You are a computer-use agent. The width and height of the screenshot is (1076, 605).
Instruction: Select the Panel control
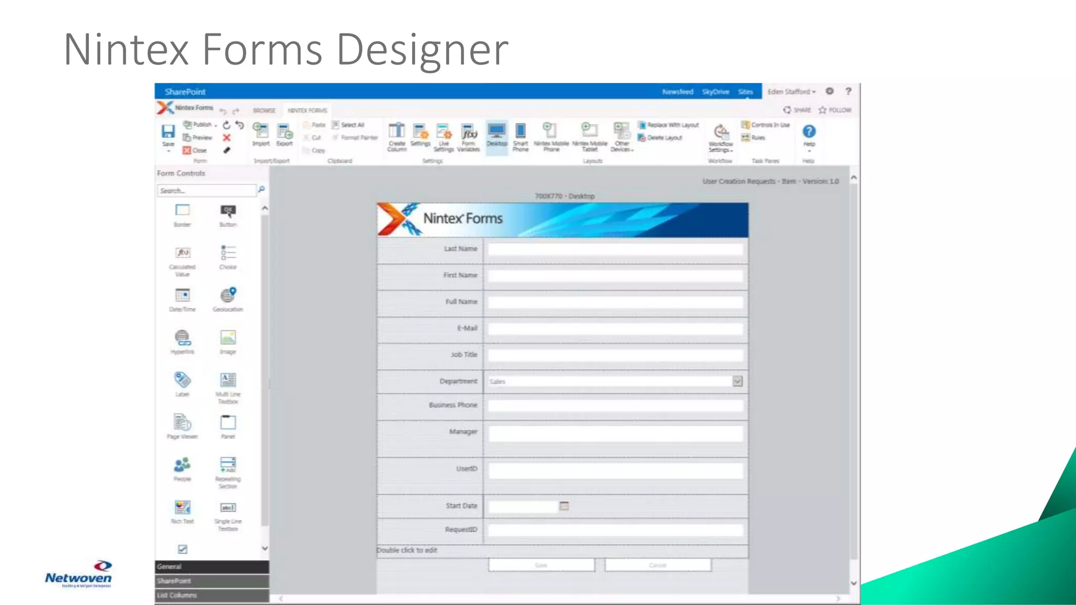(228, 427)
